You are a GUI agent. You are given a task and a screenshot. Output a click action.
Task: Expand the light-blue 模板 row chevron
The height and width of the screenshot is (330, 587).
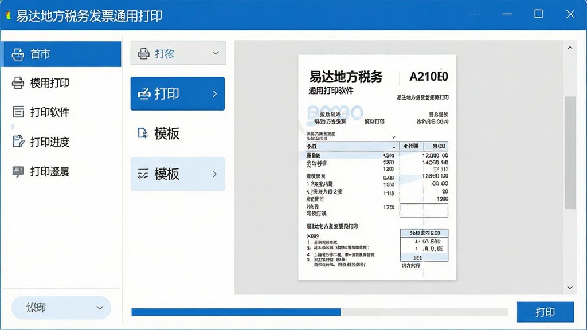click(x=214, y=174)
